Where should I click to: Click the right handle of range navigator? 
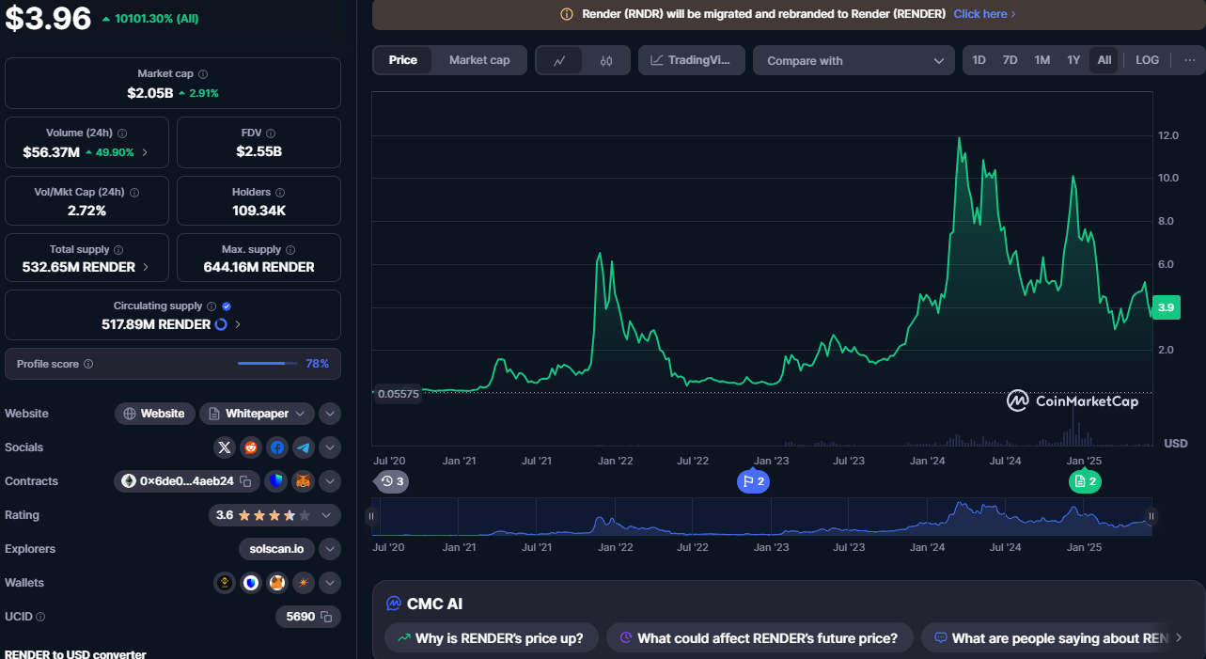(x=1151, y=516)
